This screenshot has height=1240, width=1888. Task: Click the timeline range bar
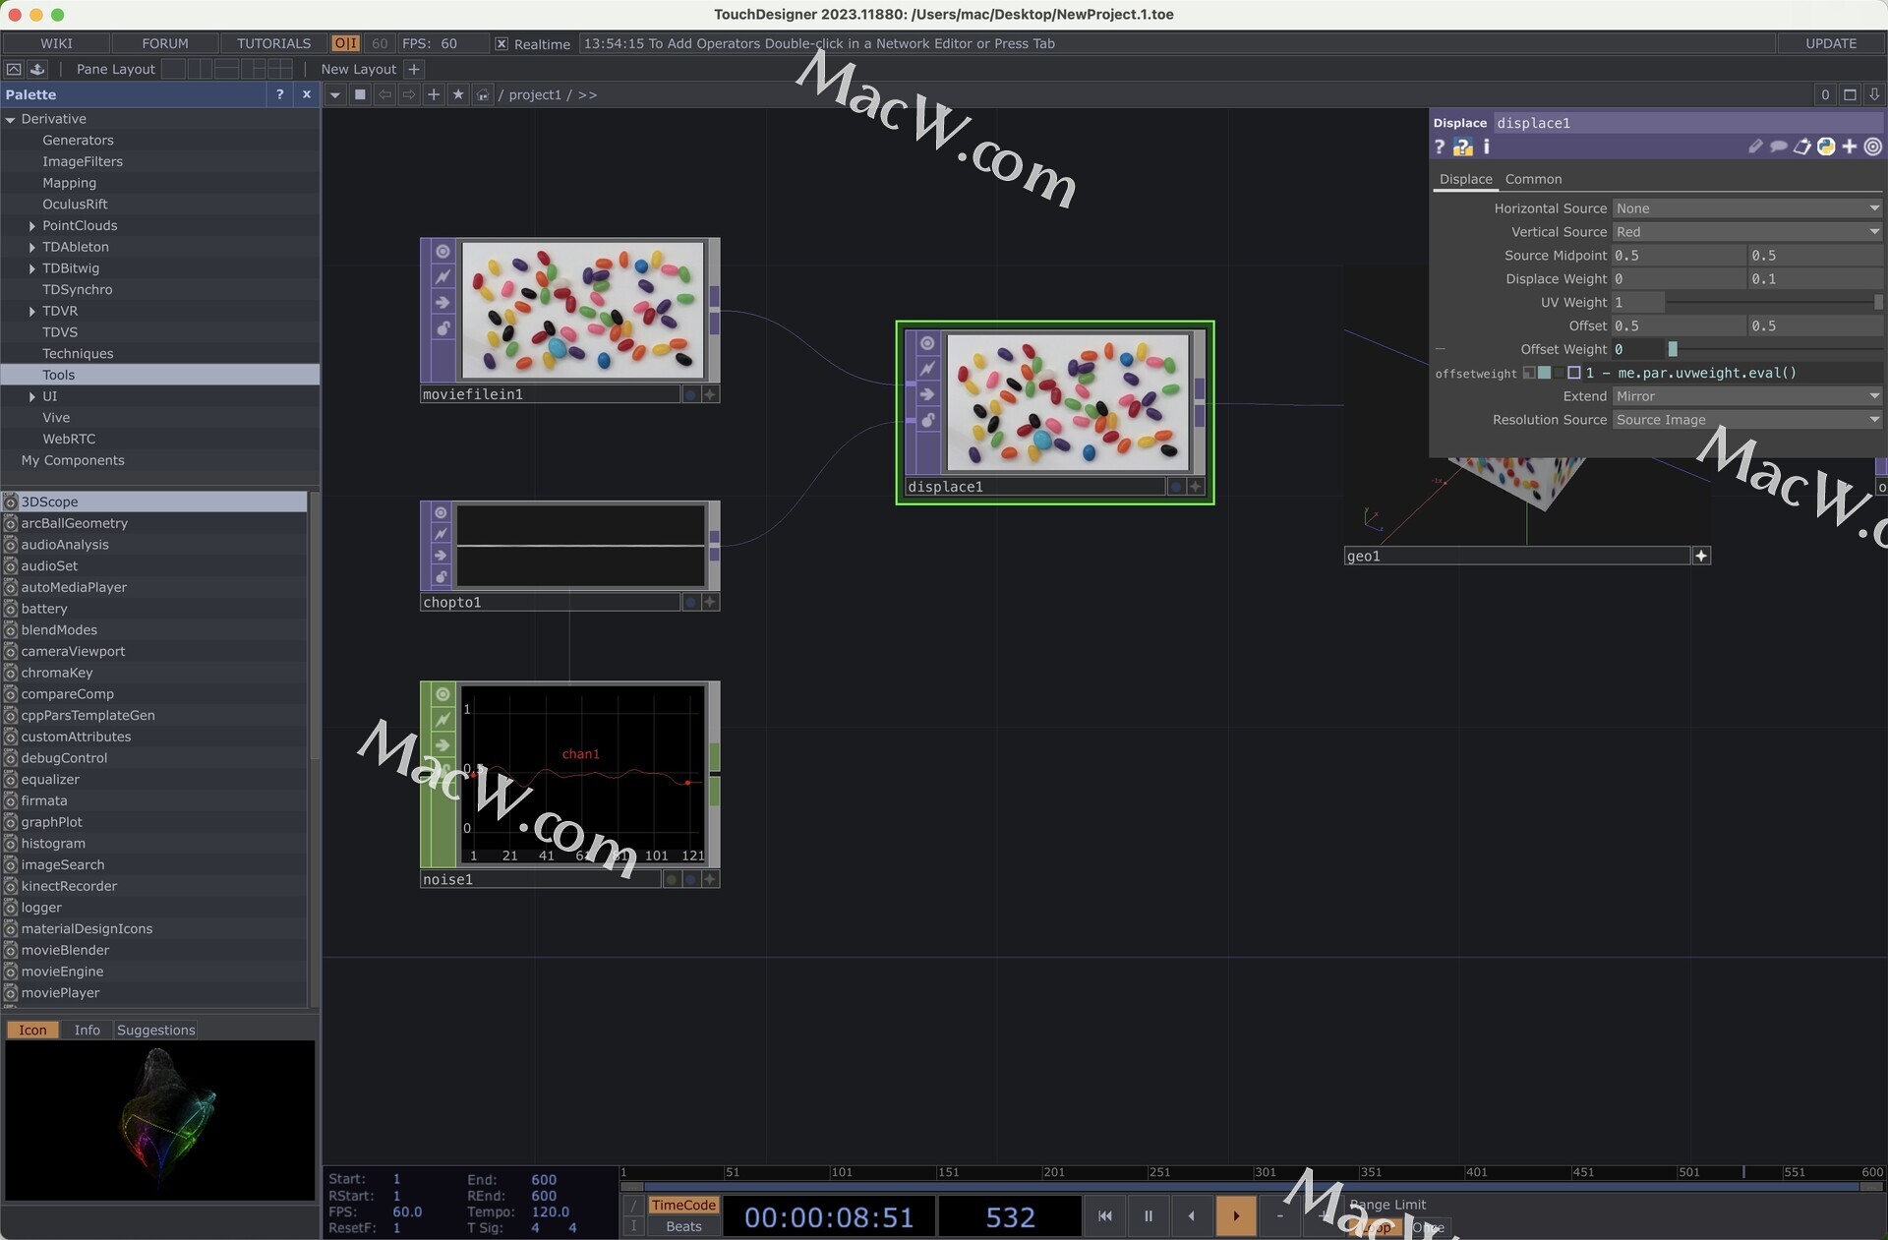(x=1251, y=1186)
